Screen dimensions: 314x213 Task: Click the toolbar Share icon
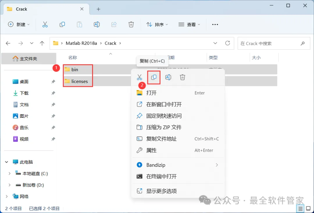pyautogui.click(x=114, y=24)
